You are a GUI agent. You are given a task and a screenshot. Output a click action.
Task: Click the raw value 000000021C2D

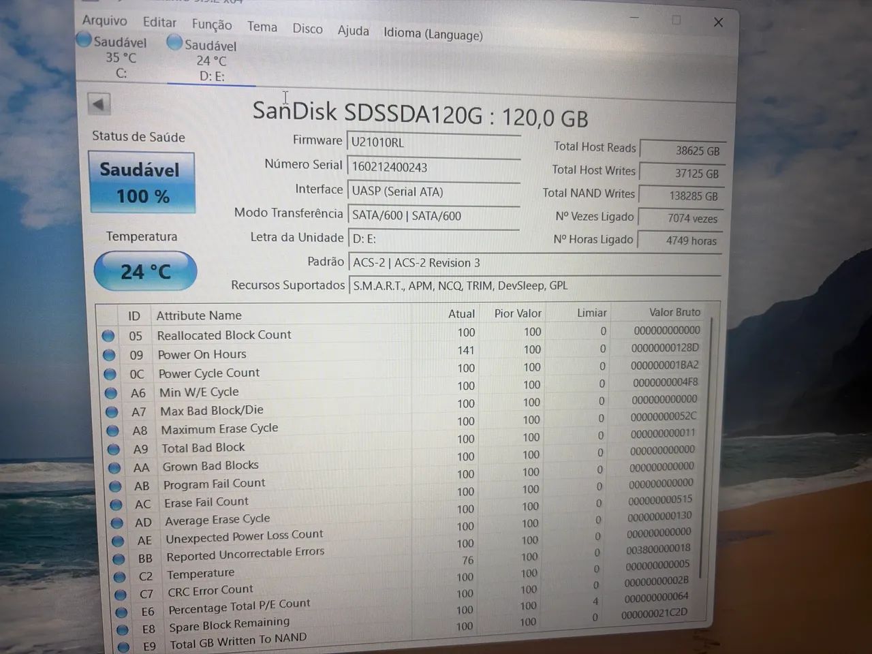(x=654, y=613)
